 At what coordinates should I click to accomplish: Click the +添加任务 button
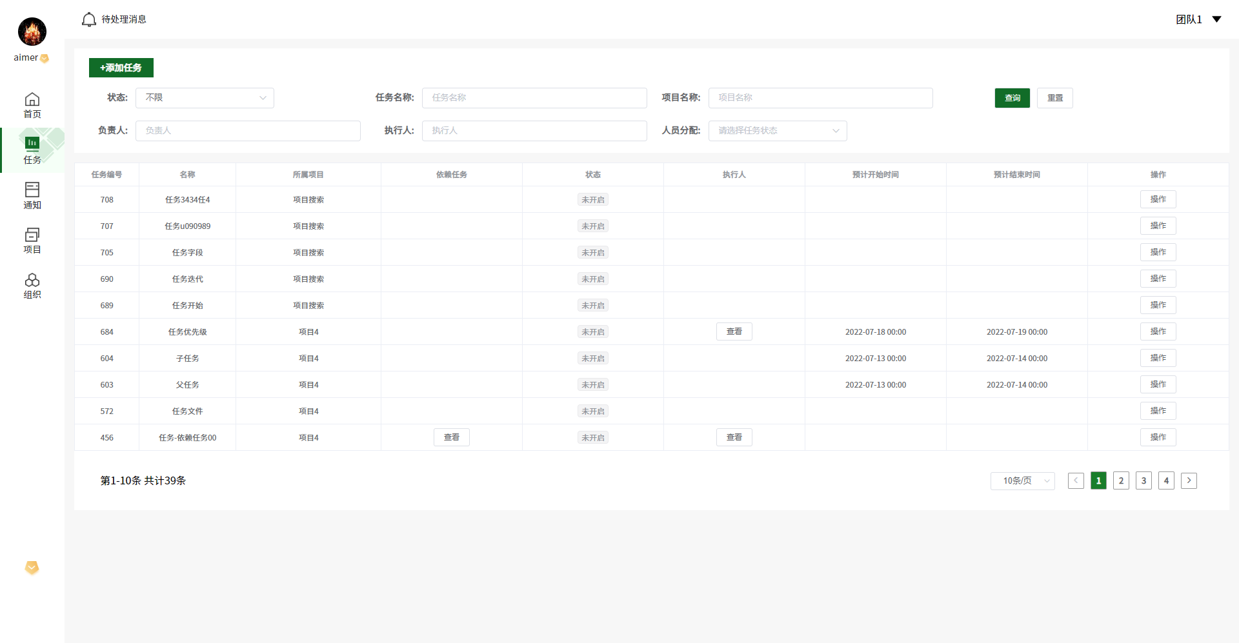(x=121, y=68)
